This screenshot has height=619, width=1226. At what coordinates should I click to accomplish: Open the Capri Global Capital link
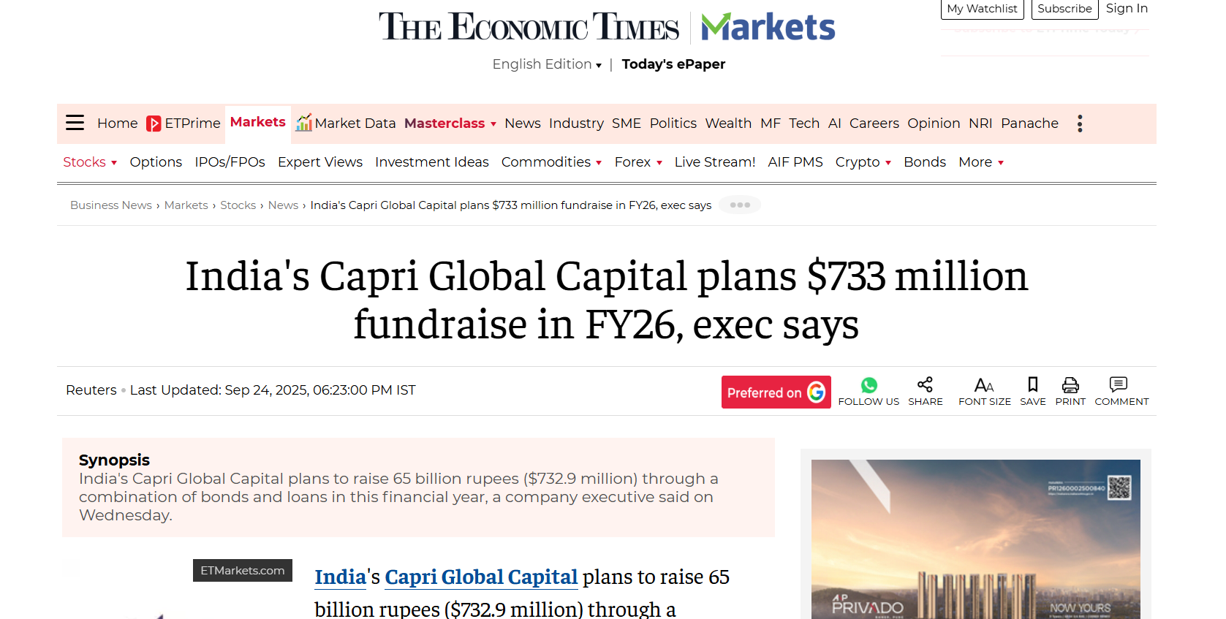481,577
